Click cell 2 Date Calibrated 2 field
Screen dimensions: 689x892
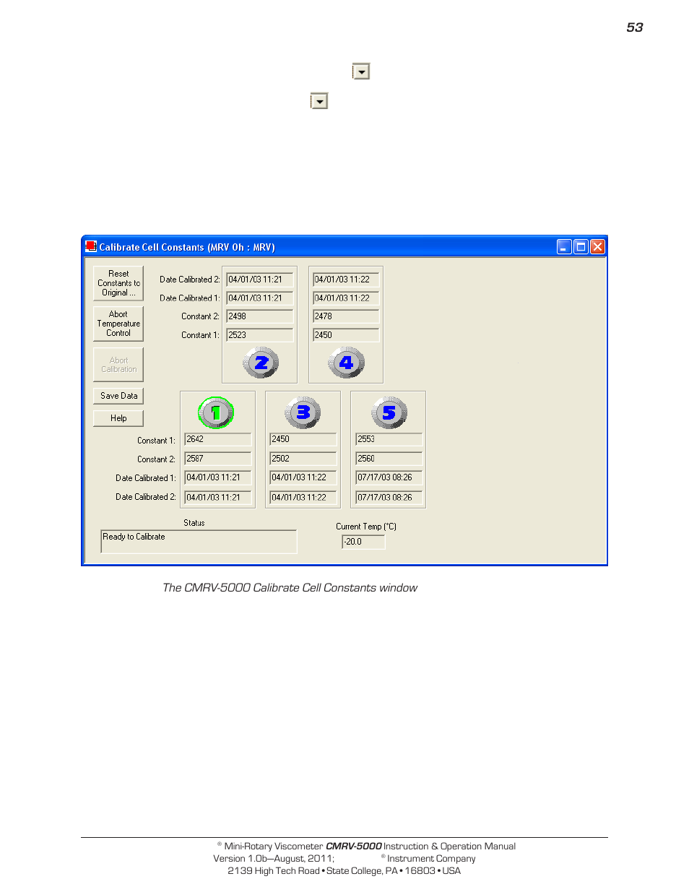[260, 279]
